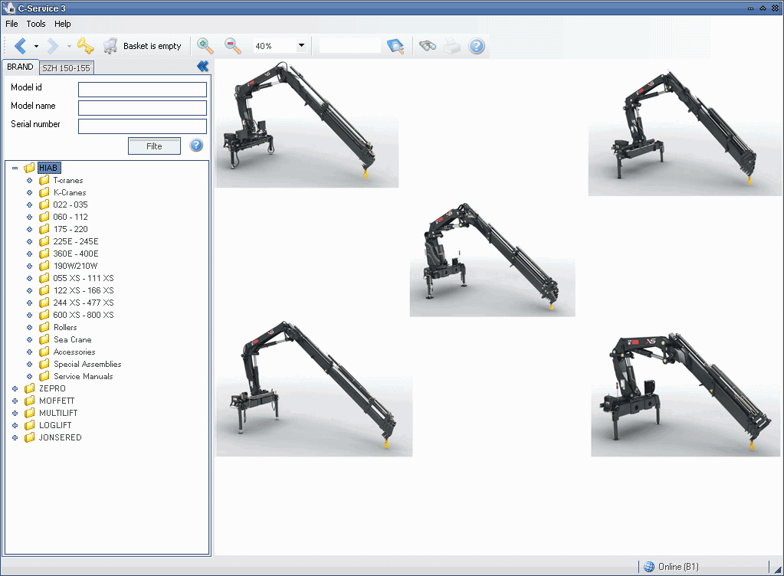
Task: Switch to the SZH 150-155 tab
Action: 66,67
